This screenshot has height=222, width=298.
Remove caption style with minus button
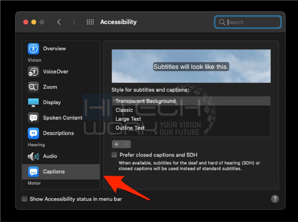(x=126, y=144)
